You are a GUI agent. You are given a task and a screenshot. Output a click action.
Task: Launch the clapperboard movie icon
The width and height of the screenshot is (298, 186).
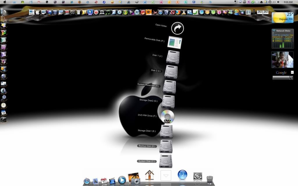[x=112, y=181]
